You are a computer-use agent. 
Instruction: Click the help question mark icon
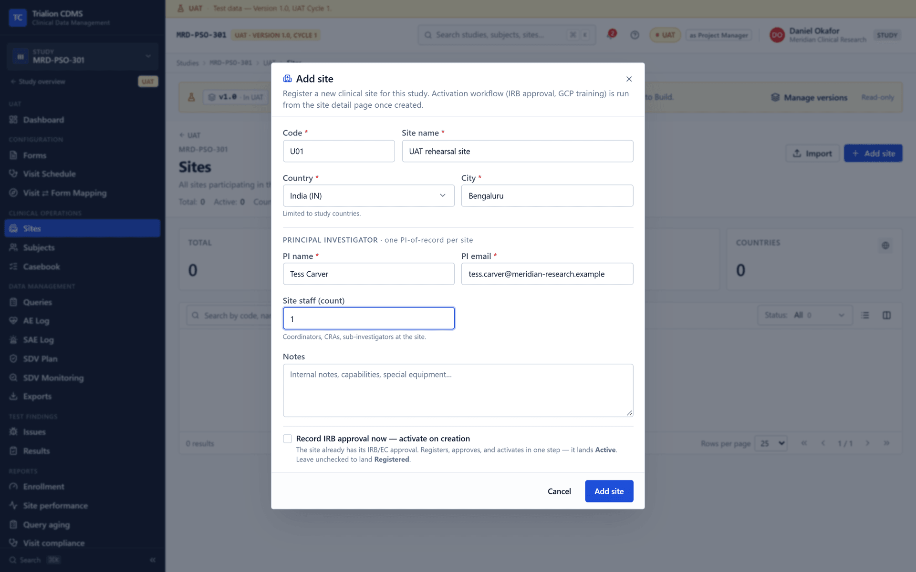coord(635,35)
